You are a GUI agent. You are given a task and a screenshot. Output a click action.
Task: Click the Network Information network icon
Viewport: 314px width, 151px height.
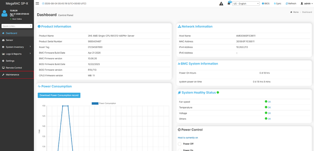point(179,27)
